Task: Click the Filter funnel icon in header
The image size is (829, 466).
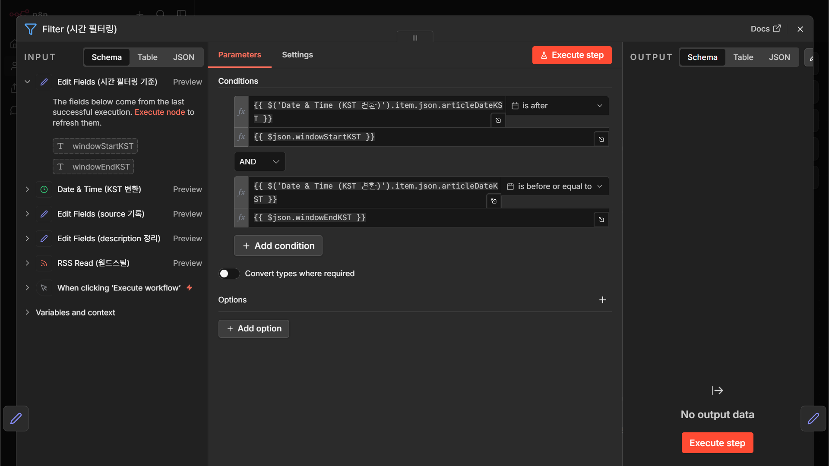Action: pyautogui.click(x=31, y=29)
